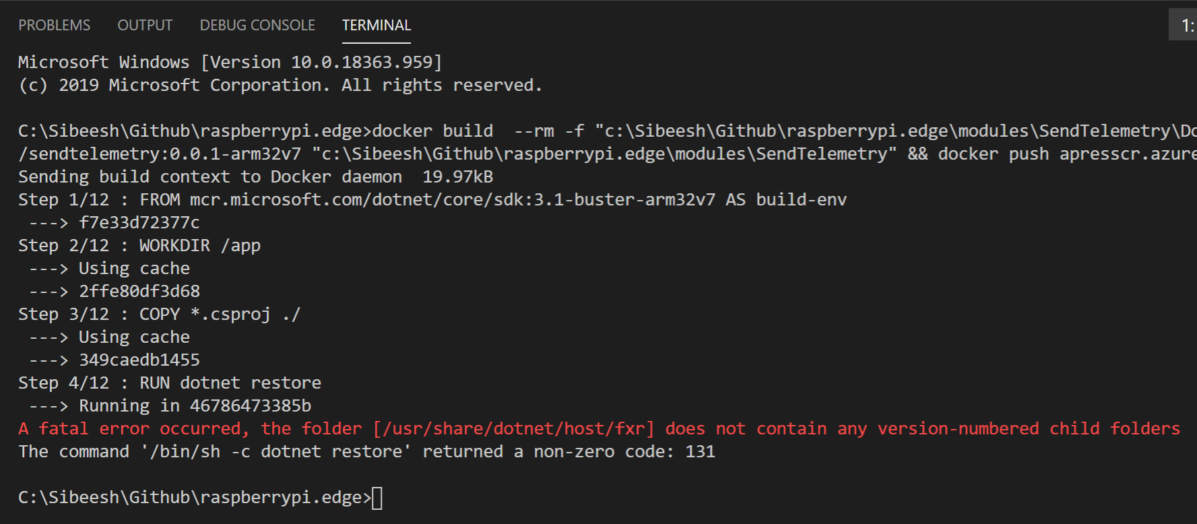Select the f7e33d72377c image hash
This screenshot has height=524, width=1197.
139,223
